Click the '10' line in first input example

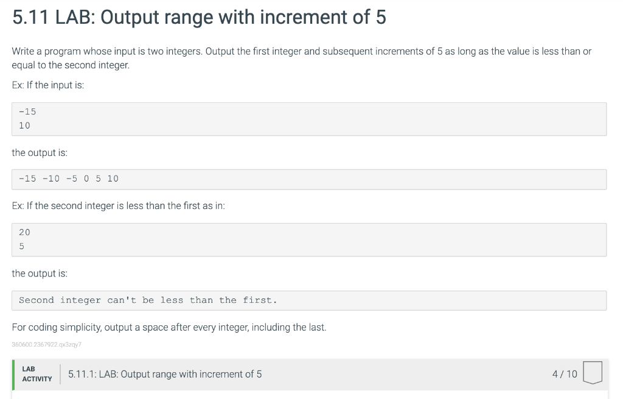pyautogui.click(x=24, y=125)
